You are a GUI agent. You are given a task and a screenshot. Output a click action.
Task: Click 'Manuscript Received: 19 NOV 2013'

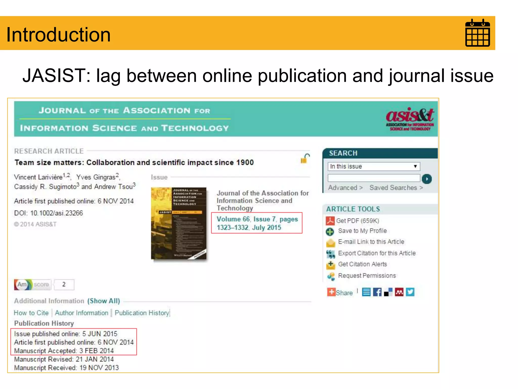[66, 368]
